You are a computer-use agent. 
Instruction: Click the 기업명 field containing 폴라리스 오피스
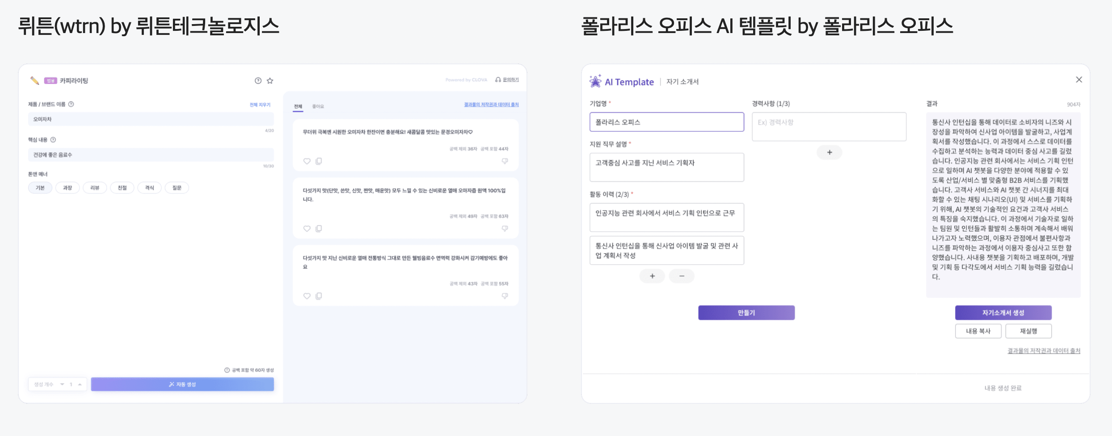pos(667,122)
